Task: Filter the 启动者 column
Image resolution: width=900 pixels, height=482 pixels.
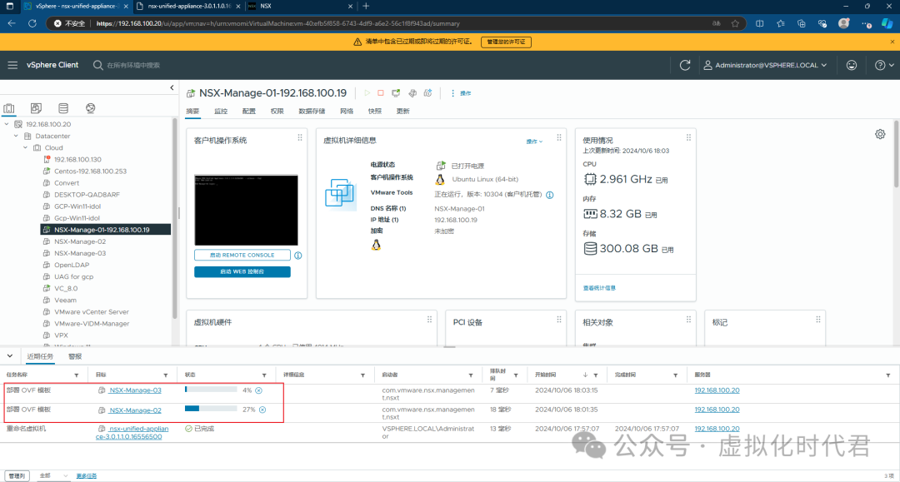Action: 471,375
